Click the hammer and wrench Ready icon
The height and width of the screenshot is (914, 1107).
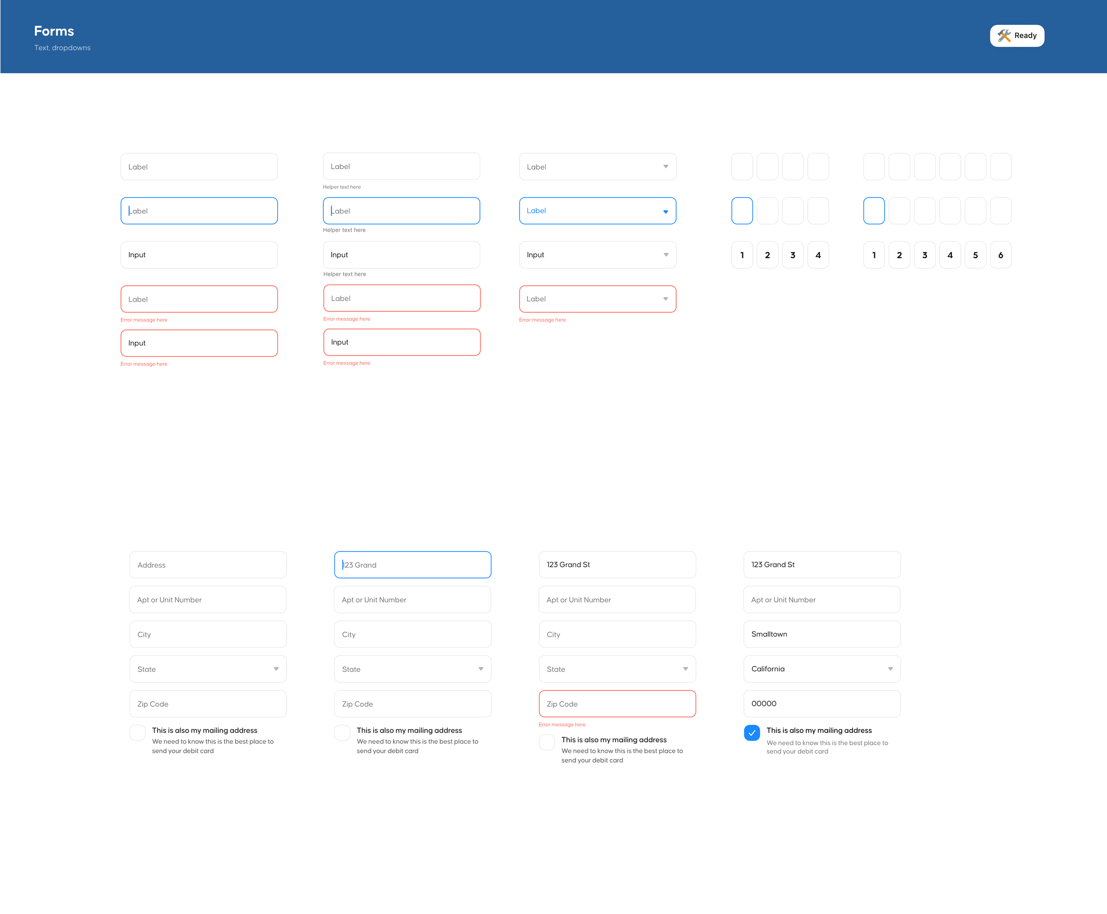[1004, 35]
